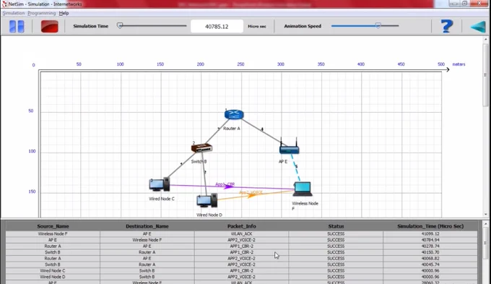Image resolution: width=491 pixels, height=284 pixels.
Task: Click the Destination_Name column header
Action: 147,226
